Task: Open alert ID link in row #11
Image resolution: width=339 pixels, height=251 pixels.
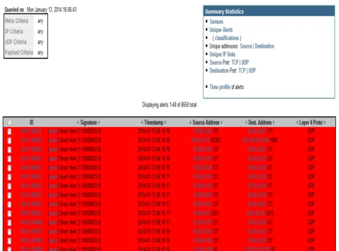Action: click(x=31, y=232)
